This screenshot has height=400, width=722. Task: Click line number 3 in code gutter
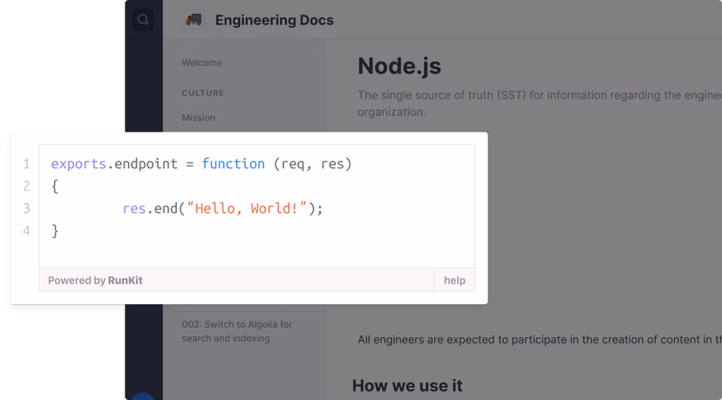[x=26, y=208]
